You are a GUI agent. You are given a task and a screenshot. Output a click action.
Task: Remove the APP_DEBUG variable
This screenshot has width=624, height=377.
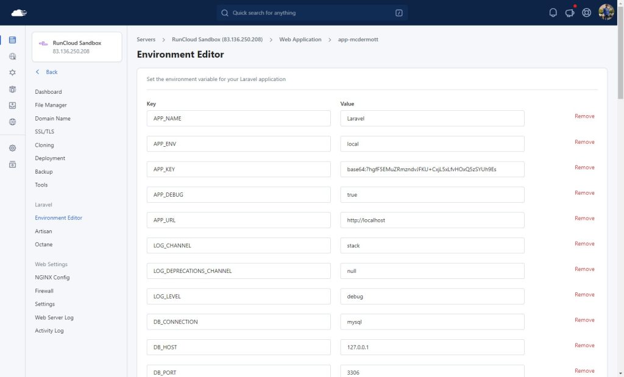click(584, 193)
